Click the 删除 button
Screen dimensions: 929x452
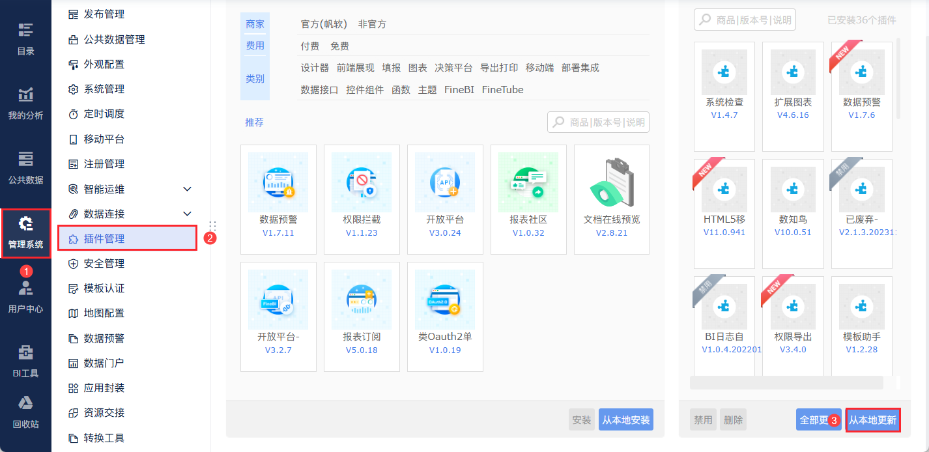click(733, 420)
